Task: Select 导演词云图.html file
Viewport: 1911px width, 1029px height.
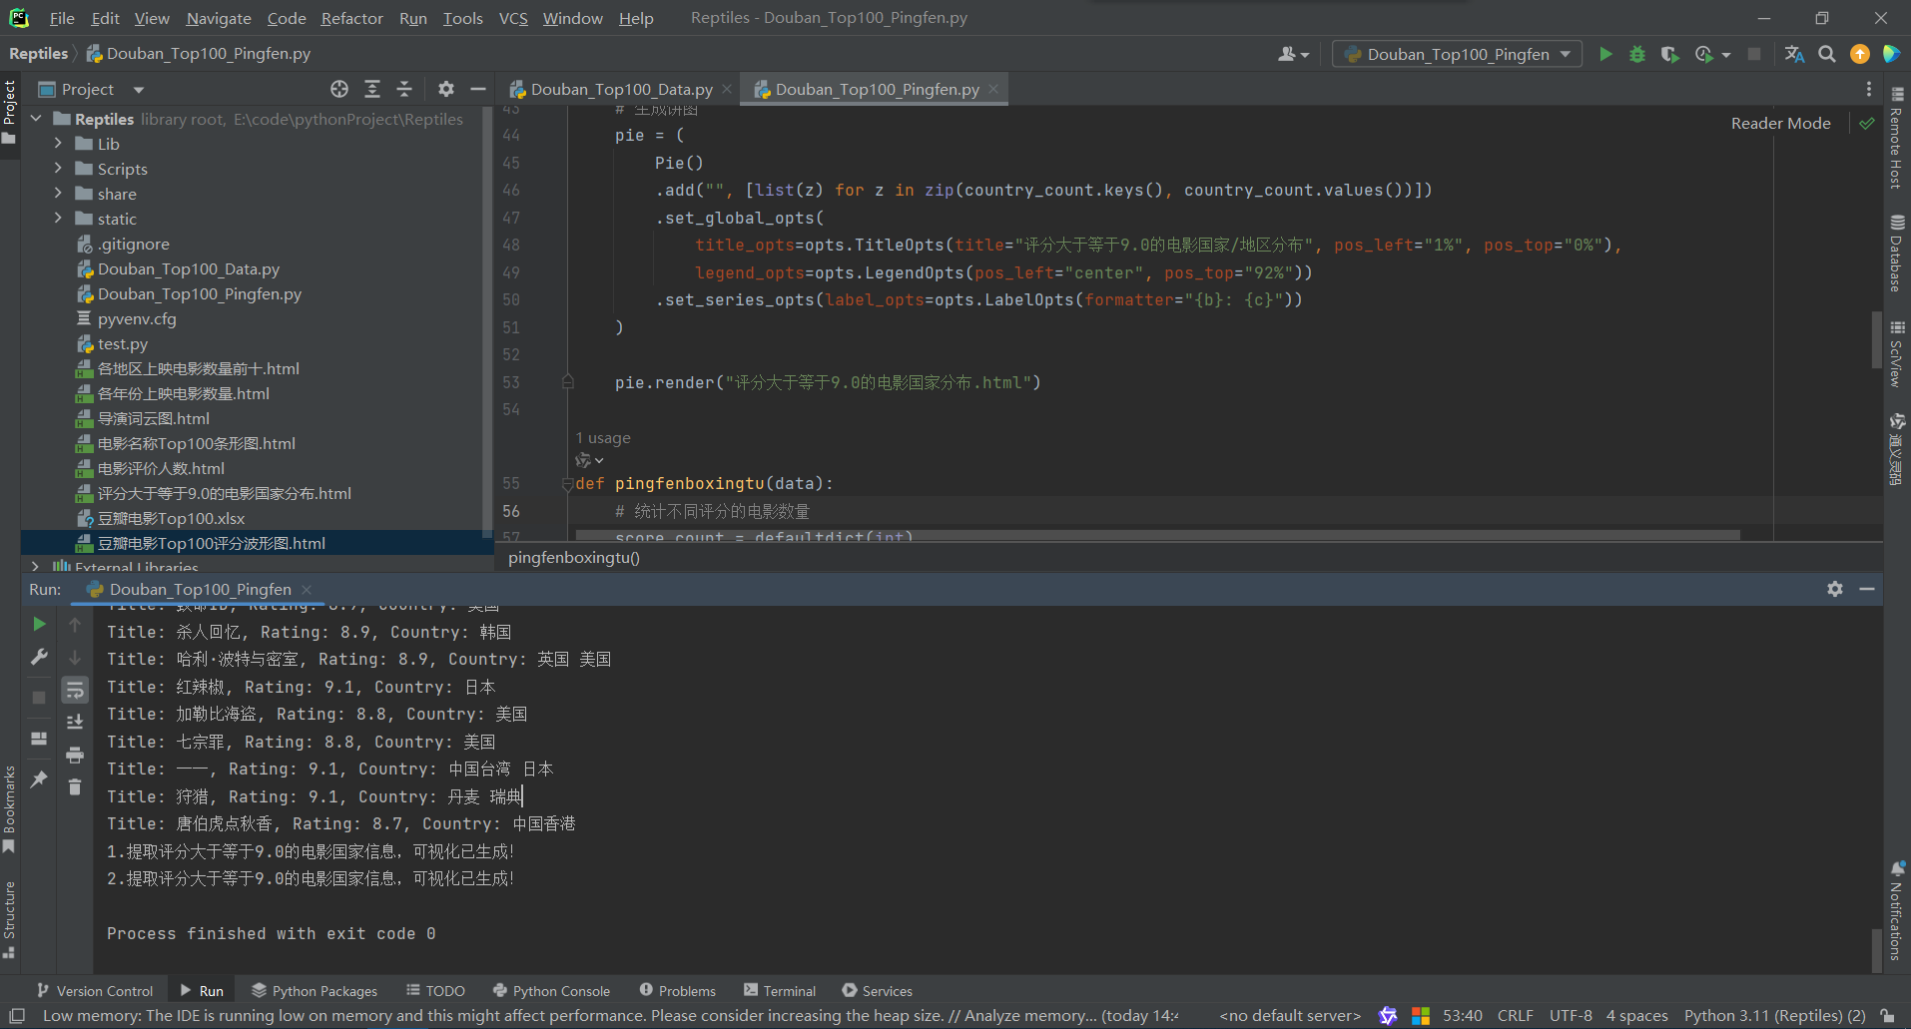Action: pyautogui.click(x=153, y=418)
